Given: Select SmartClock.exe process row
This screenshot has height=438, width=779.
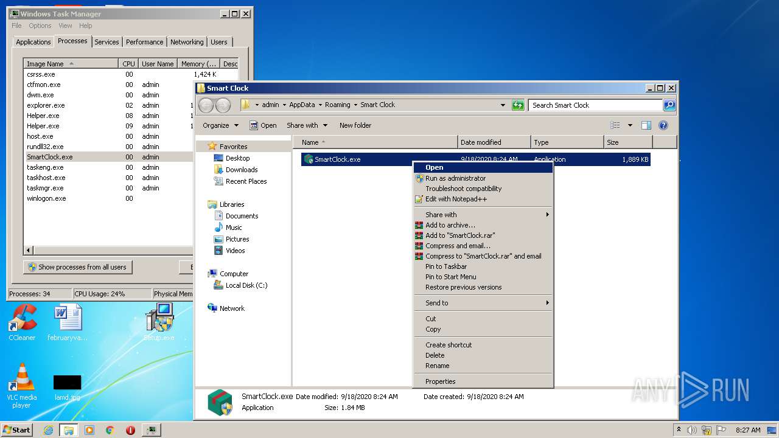Looking at the screenshot, I should pos(108,157).
